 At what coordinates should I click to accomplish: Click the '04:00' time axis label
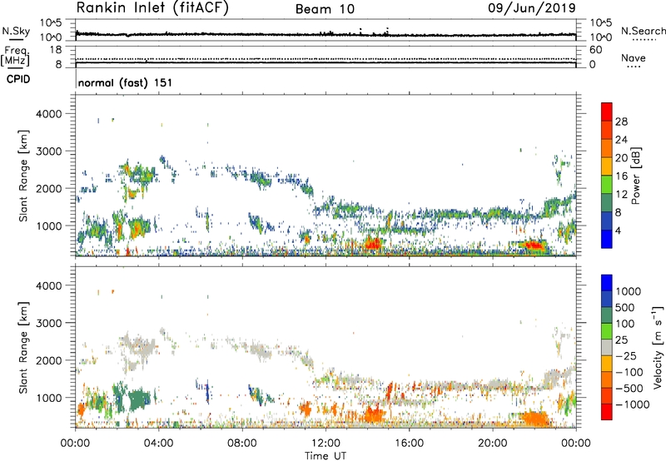(x=158, y=444)
